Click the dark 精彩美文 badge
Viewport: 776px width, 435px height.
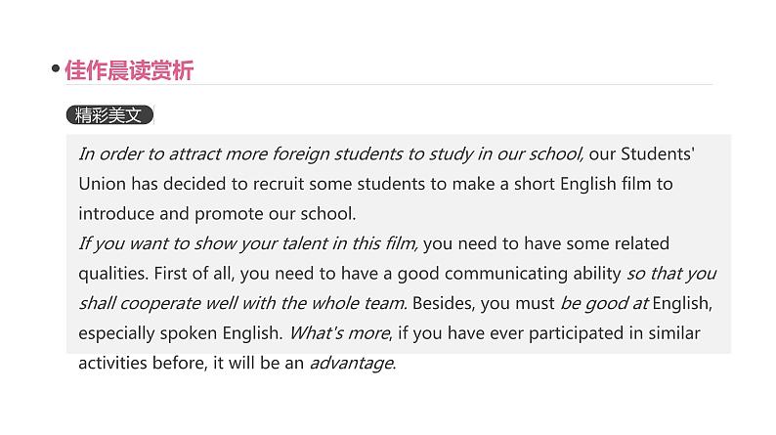(109, 115)
